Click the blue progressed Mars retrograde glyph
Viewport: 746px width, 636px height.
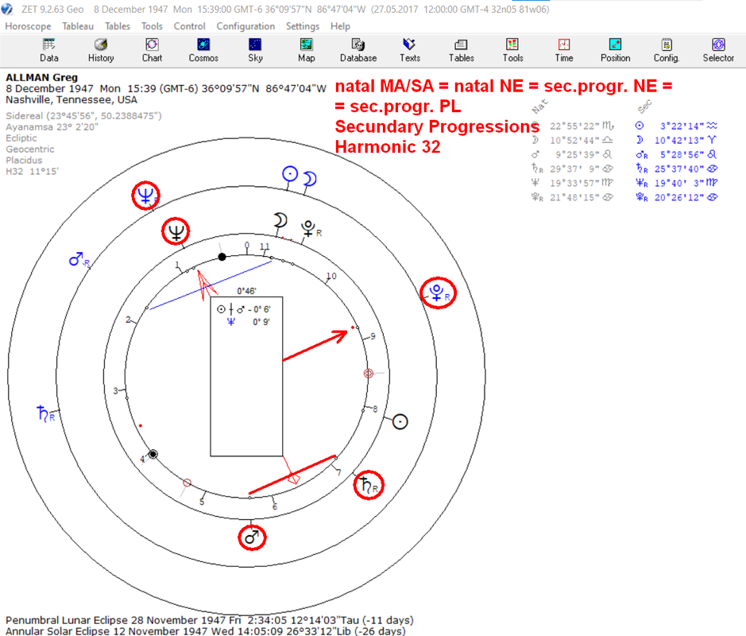79,259
